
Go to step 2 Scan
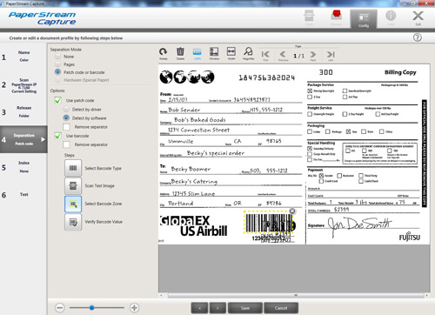(23, 85)
